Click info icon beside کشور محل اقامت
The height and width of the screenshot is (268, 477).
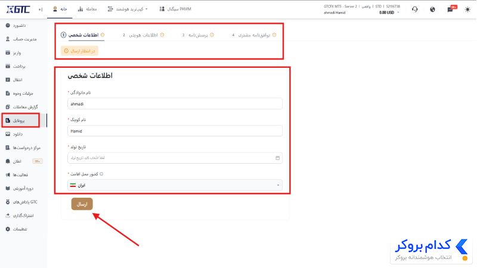click(x=101, y=174)
